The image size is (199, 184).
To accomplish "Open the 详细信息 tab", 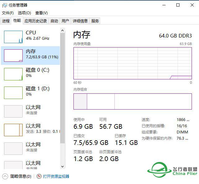I will coord(80,21).
